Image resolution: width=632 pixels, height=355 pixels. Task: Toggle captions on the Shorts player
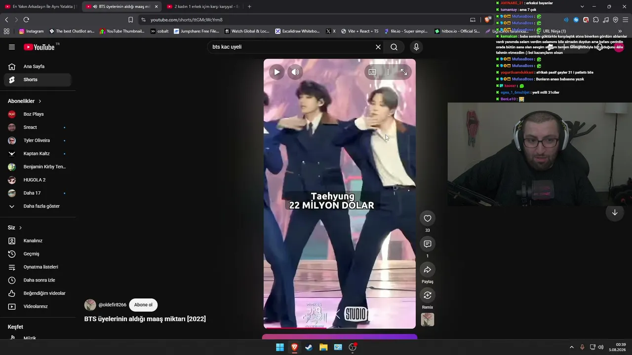[372, 72]
